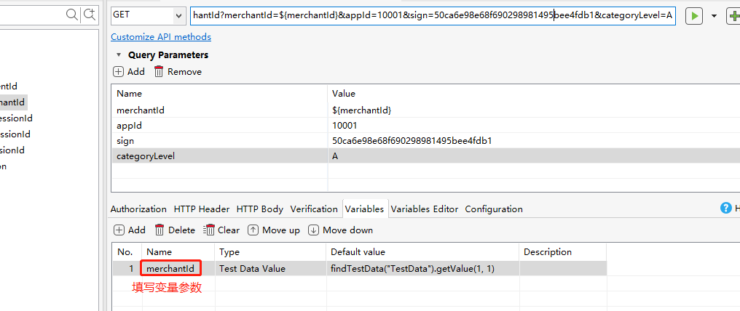Expand the run options arrow
This screenshot has height=311, width=740.
pyautogui.click(x=714, y=15)
